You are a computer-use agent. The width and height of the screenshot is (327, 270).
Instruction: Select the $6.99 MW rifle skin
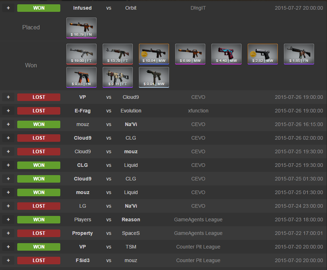pos(190,54)
